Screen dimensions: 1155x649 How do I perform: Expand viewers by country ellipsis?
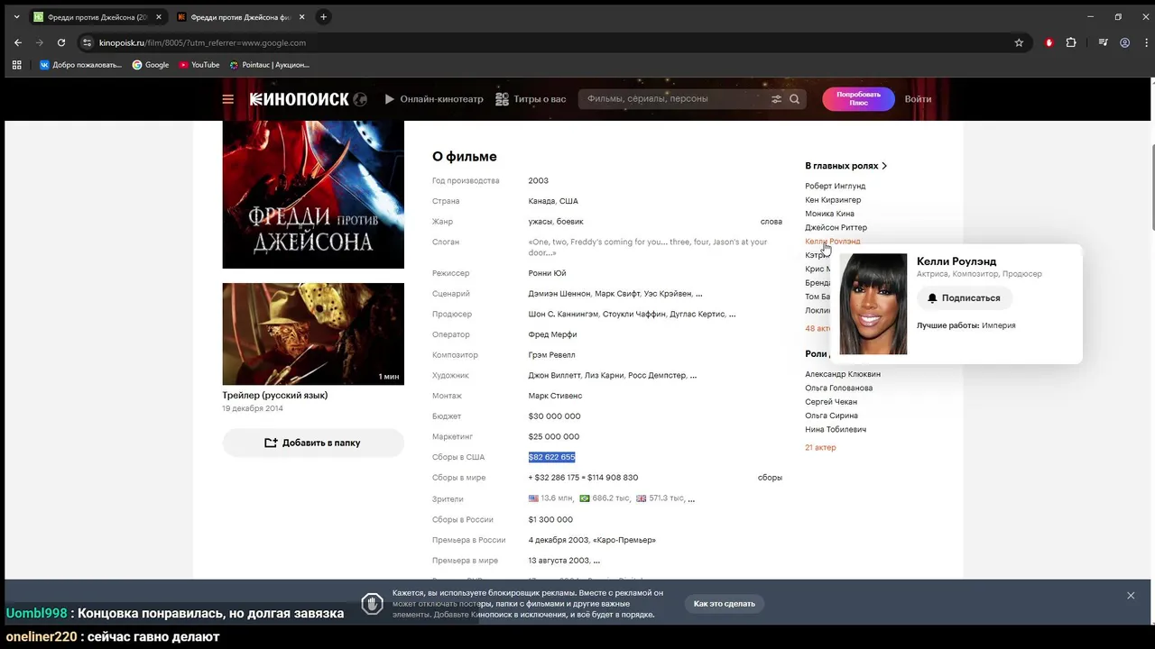(x=691, y=498)
